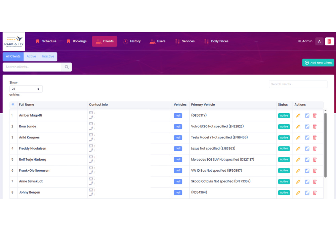The height and width of the screenshot is (252, 336).
Task: Click the Active status badge for Freddy Nicolaisen
Action: point(284,149)
